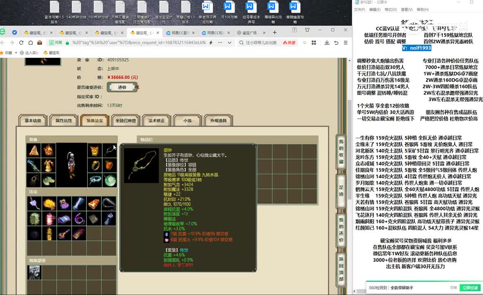
Task: Open Notepad 文件(F) menu
Action: point(359,9)
